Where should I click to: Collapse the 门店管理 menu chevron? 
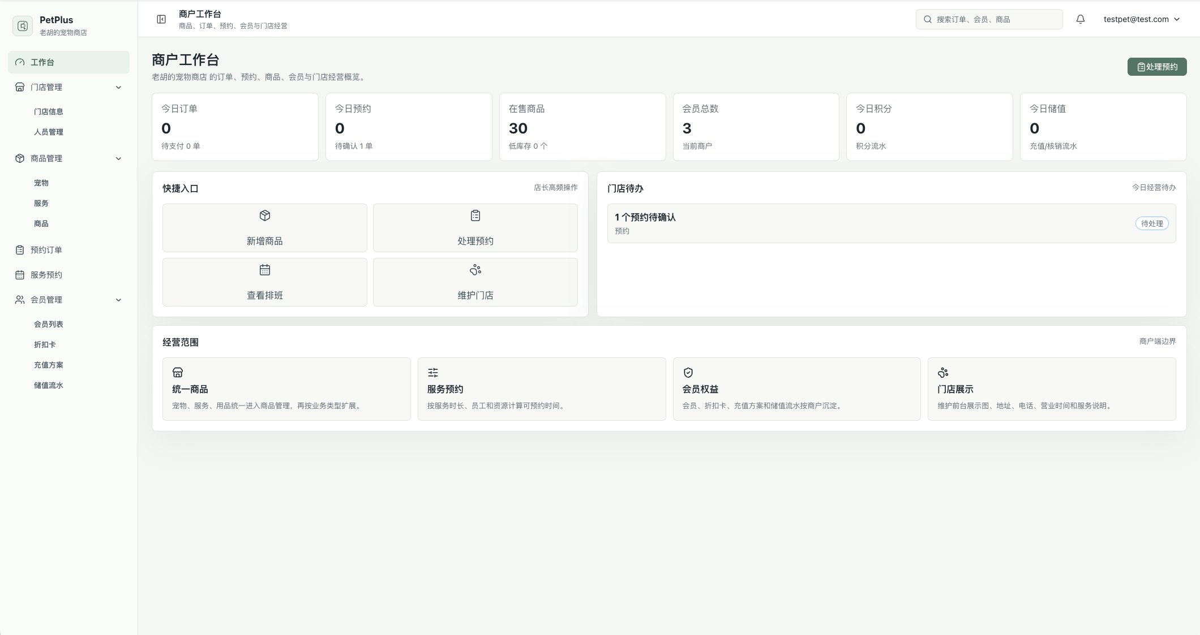click(118, 87)
